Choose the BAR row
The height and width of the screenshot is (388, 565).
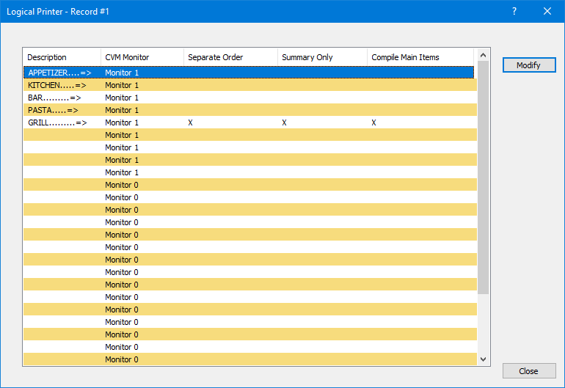[x=54, y=98]
